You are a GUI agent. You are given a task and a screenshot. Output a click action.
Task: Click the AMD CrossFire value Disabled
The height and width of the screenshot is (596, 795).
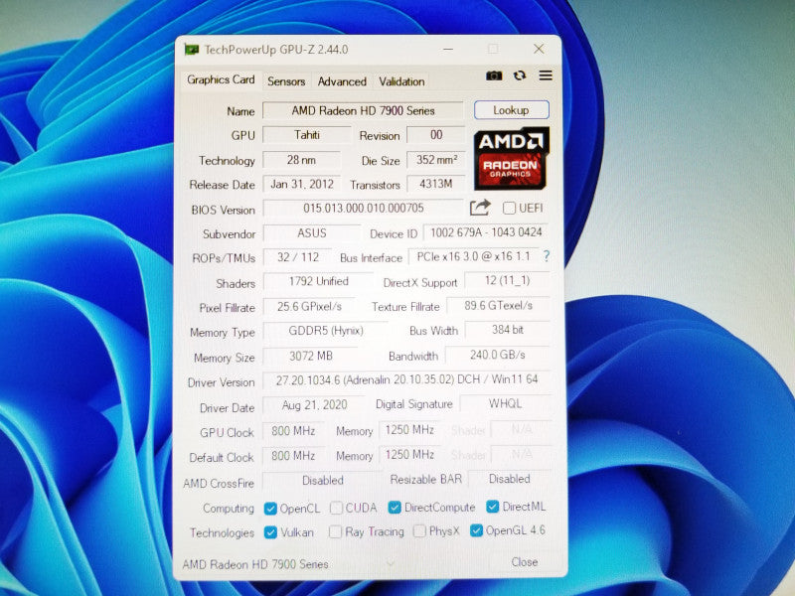tap(322, 480)
